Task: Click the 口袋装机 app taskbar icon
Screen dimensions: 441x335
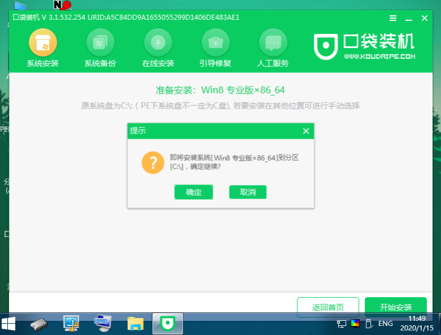Action: click(x=167, y=324)
